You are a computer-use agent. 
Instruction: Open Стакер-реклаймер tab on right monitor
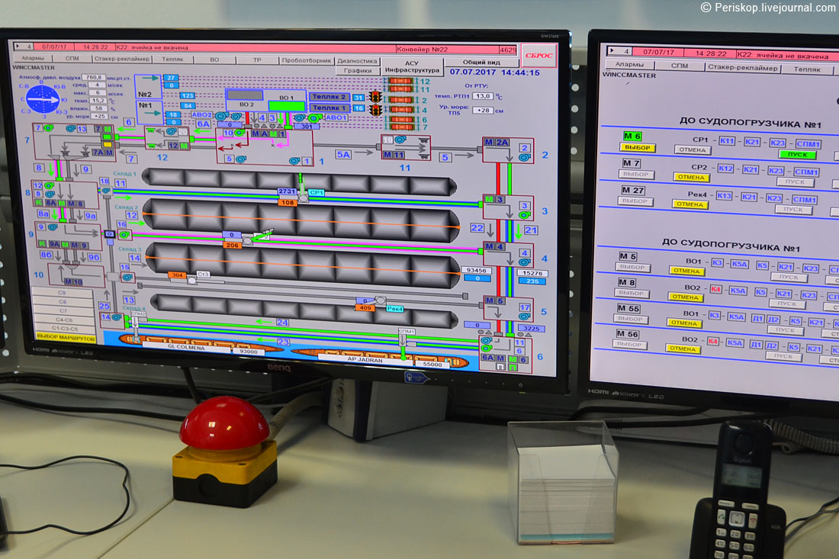pyautogui.click(x=742, y=68)
